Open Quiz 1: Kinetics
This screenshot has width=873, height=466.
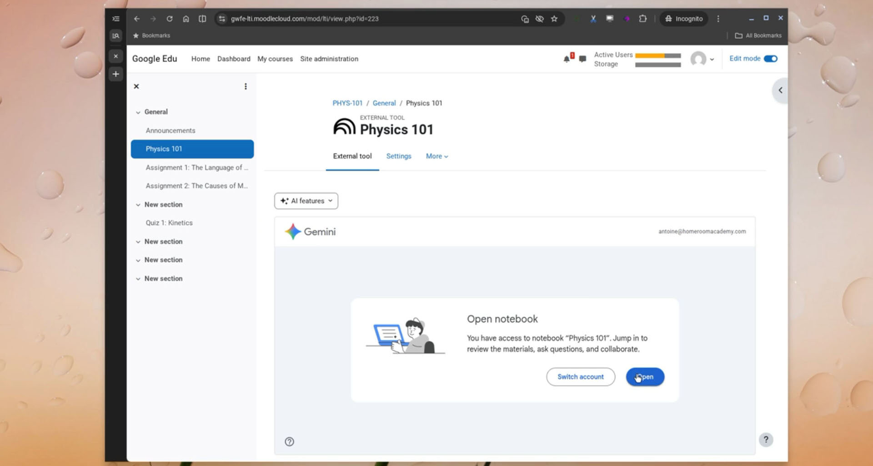tap(169, 223)
